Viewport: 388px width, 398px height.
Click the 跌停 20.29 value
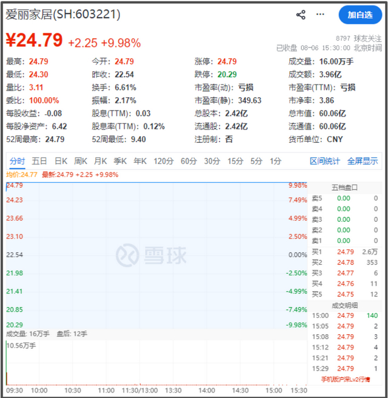coord(227,75)
